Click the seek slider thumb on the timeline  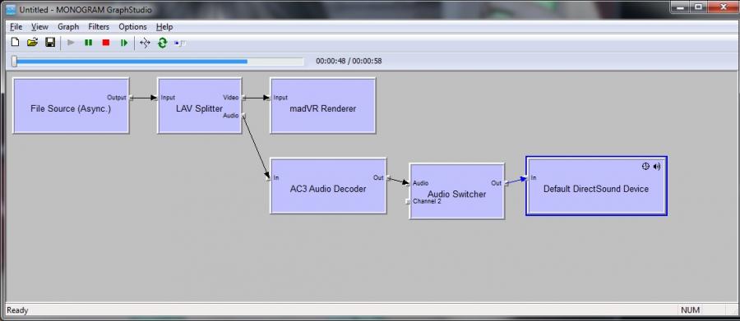(x=14, y=62)
